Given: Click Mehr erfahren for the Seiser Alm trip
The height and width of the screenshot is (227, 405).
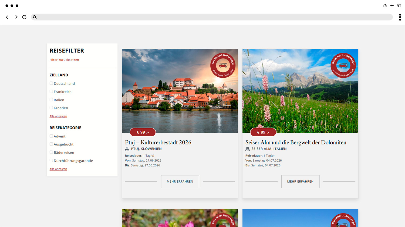Looking at the screenshot, I should [x=301, y=182].
